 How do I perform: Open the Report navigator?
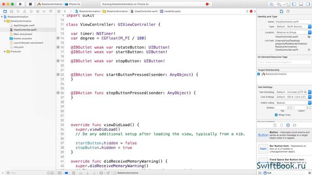point(51,11)
